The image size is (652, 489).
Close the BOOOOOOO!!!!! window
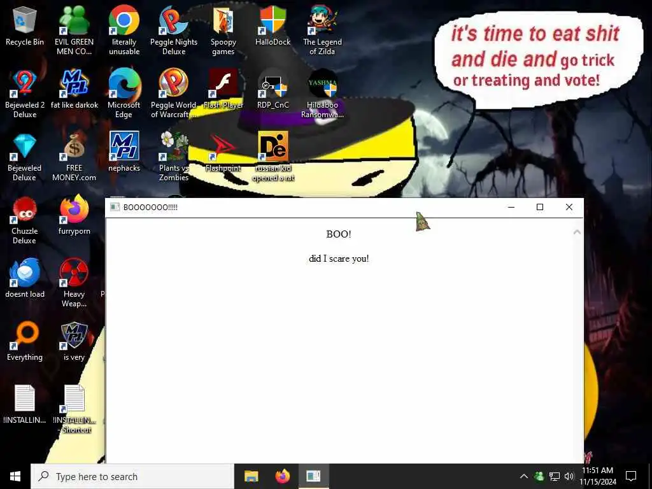coord(569,207)
